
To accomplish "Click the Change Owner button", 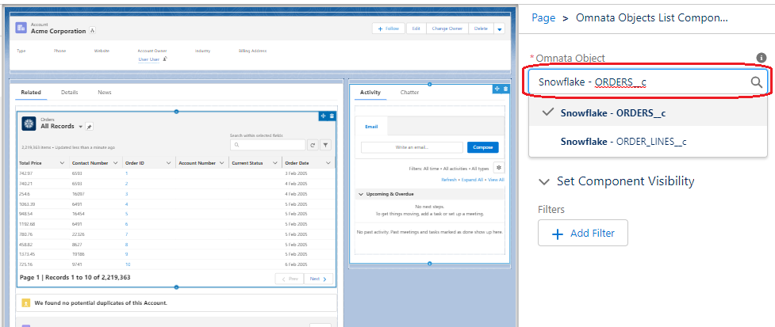I will tap(447, 29).
